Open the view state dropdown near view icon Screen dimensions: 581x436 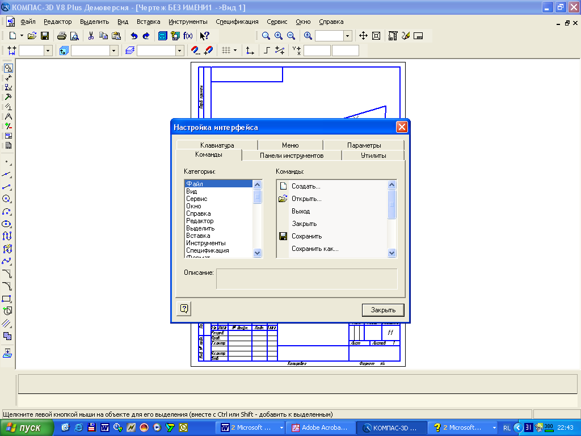click(113, 51)
